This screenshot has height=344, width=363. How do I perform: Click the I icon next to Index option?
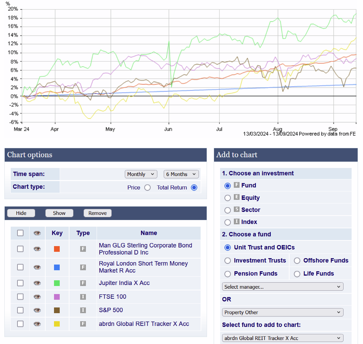pyautogui.click(x=237, y=222)
